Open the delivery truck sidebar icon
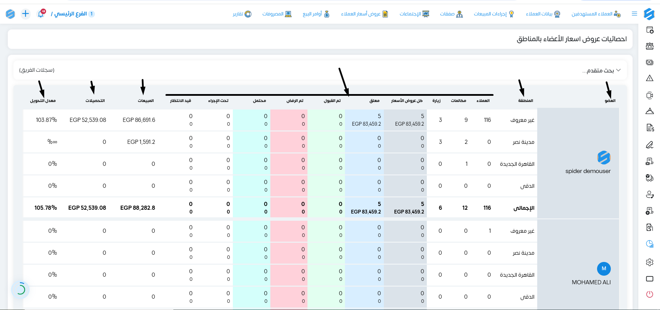 [650, 178]
